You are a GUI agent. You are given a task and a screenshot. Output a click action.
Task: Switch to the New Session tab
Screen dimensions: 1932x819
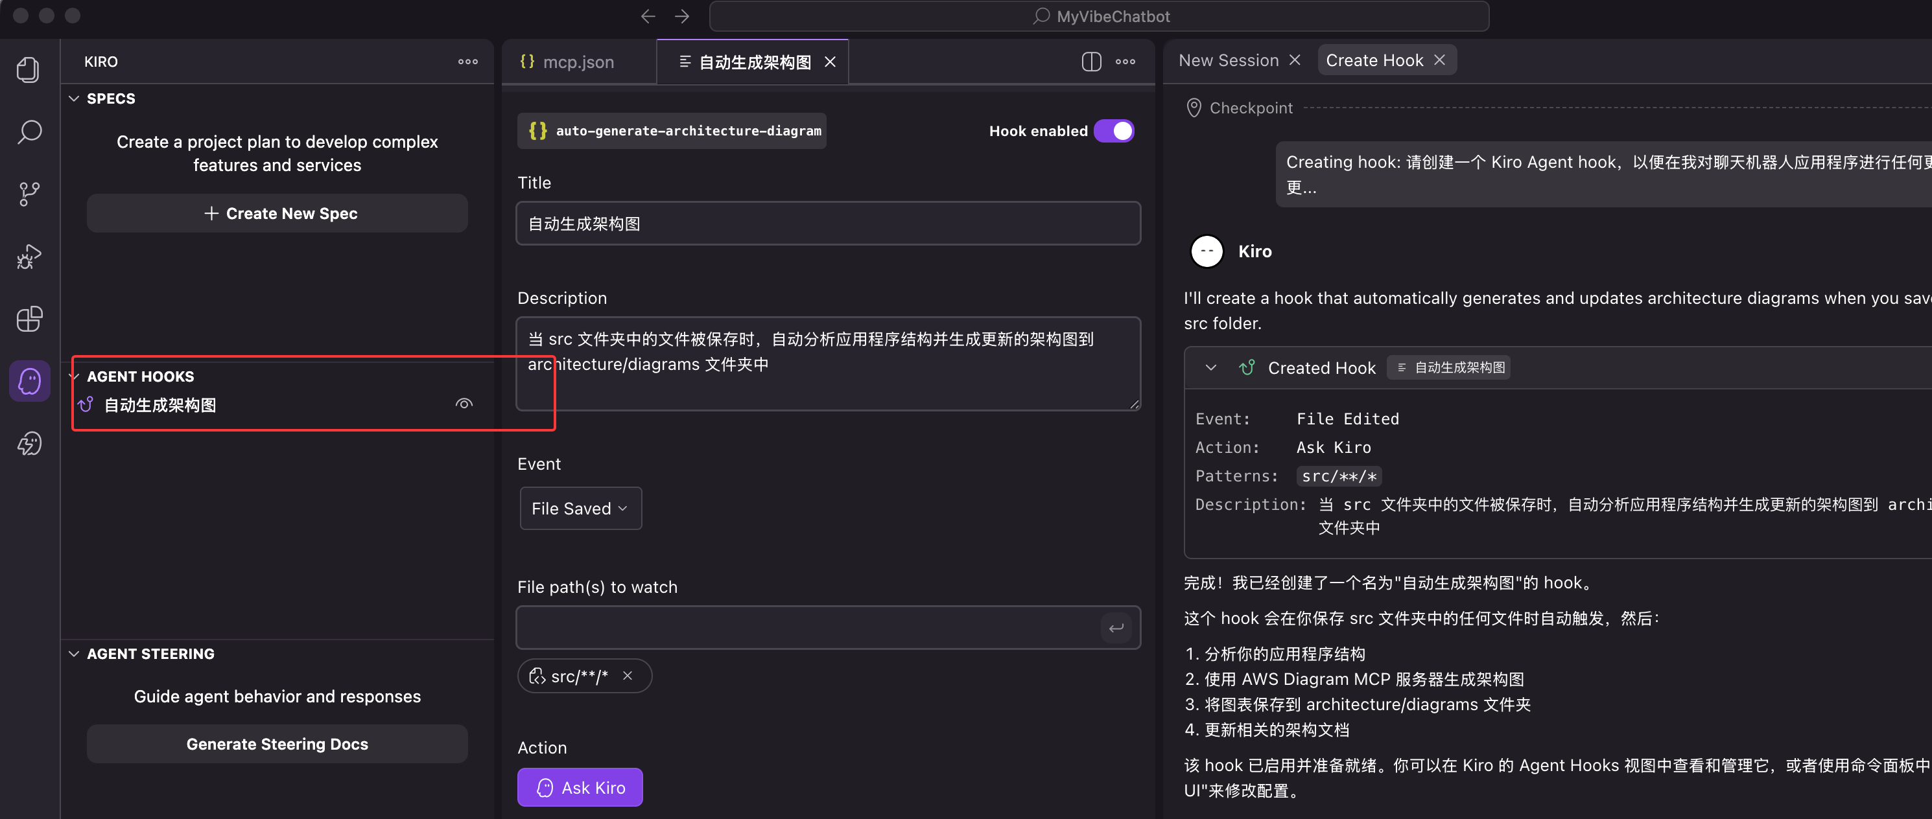(x=1228, y=61)
